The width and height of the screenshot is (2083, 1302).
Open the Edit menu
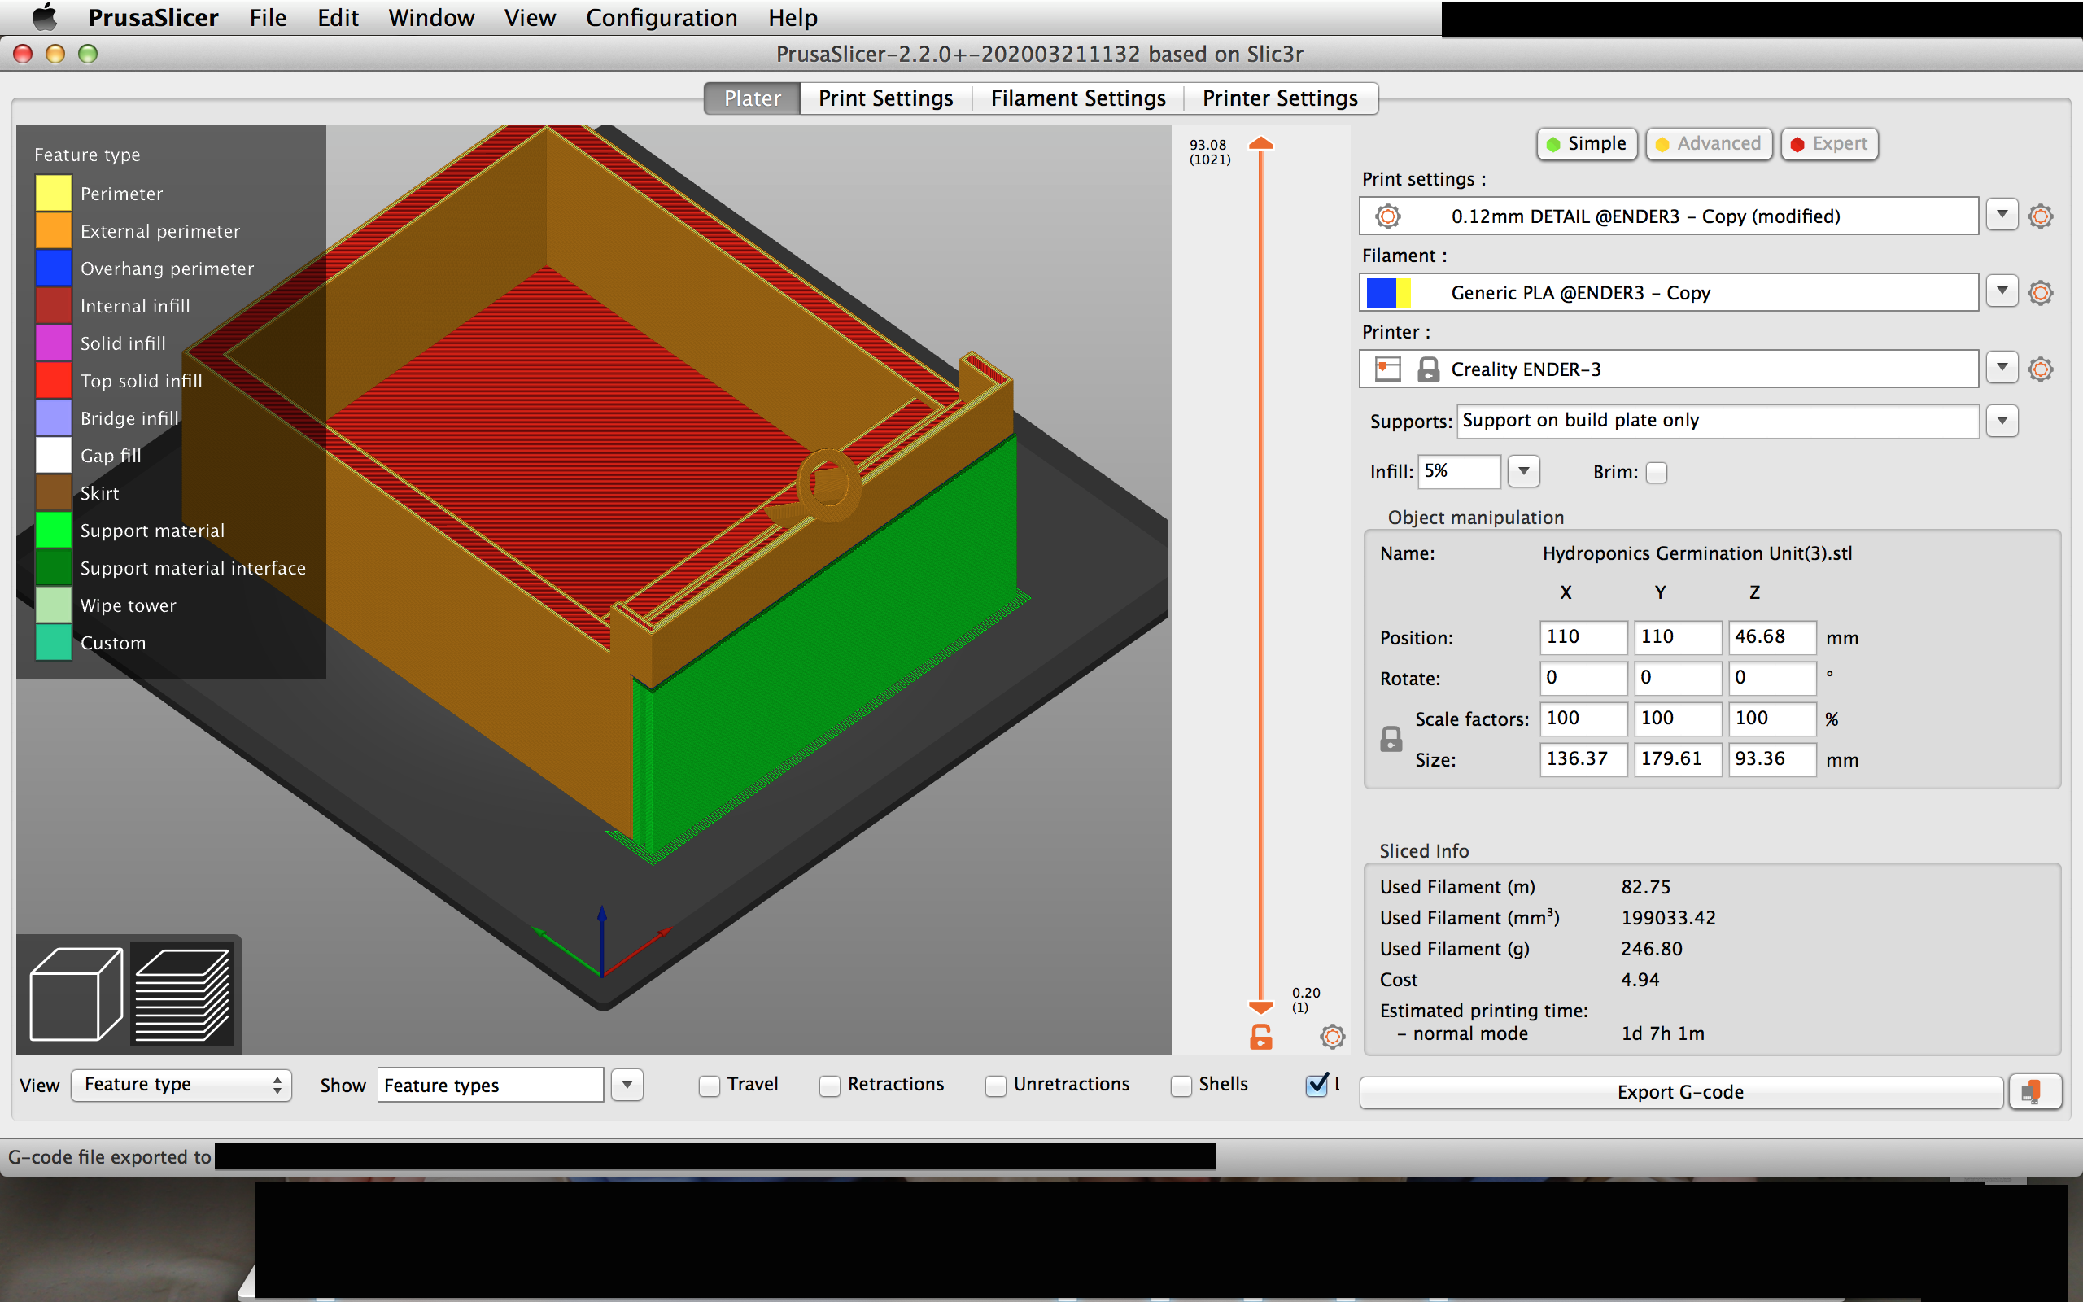point(338,17)
